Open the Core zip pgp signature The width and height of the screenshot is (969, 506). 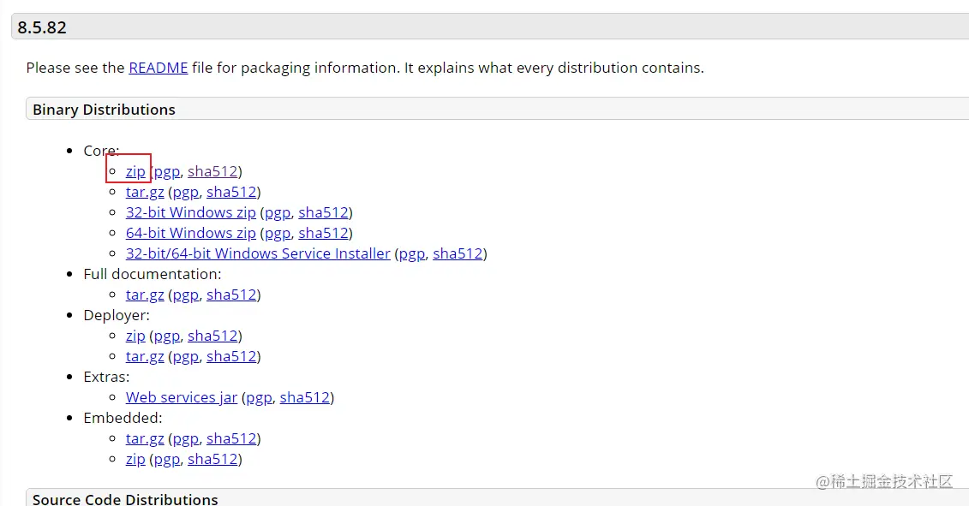[x=167, y=171]
